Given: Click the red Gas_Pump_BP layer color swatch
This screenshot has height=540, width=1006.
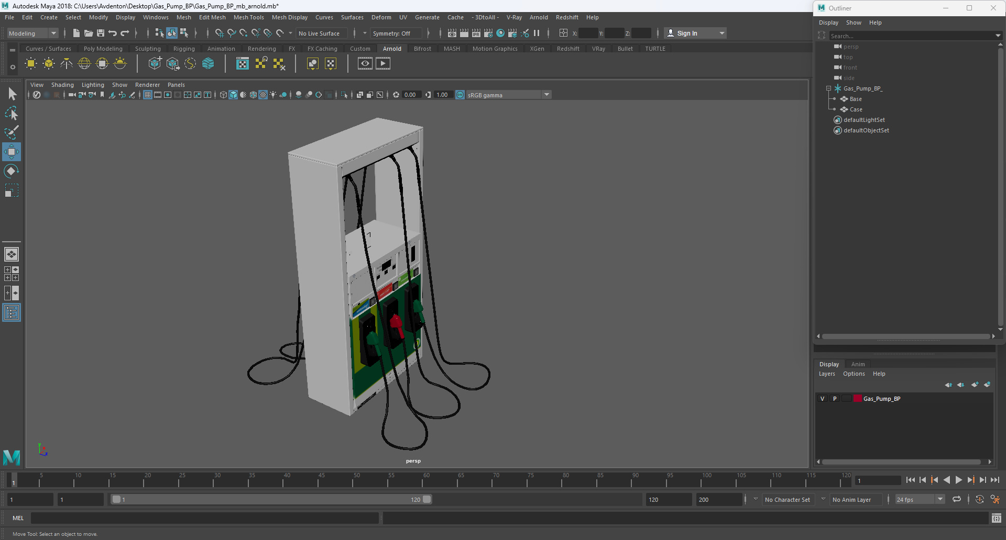Looking at the screenshot, I should [858, 399].
